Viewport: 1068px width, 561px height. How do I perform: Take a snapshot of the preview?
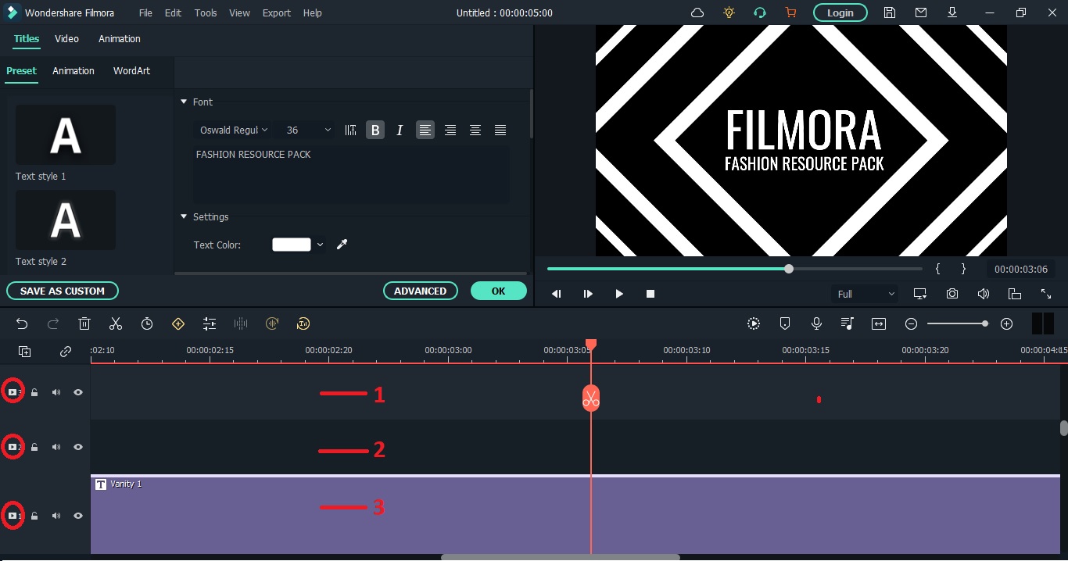point(952,294)
